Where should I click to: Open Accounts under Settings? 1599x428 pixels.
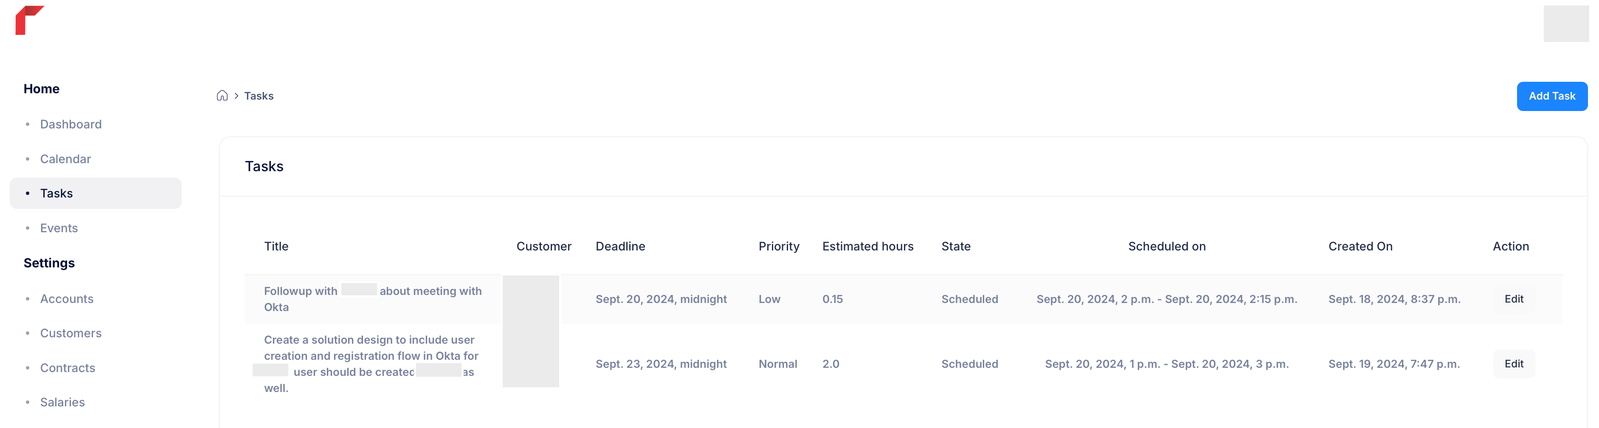tap(67, 299)
